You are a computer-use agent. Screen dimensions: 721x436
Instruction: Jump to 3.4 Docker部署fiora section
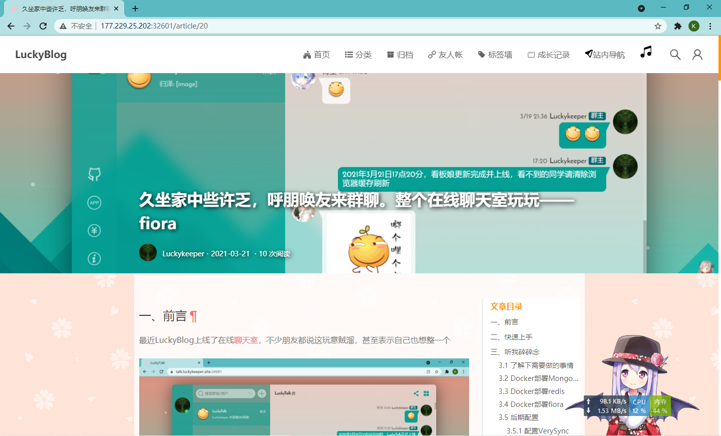click(x=531, y=404)
